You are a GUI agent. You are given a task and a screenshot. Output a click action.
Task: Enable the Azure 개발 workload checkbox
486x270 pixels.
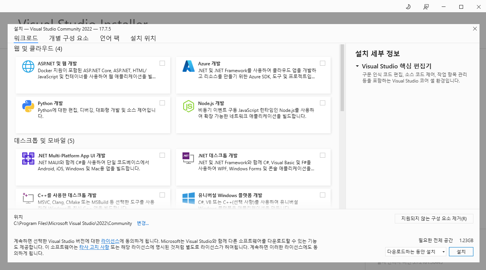coord(323,63)
